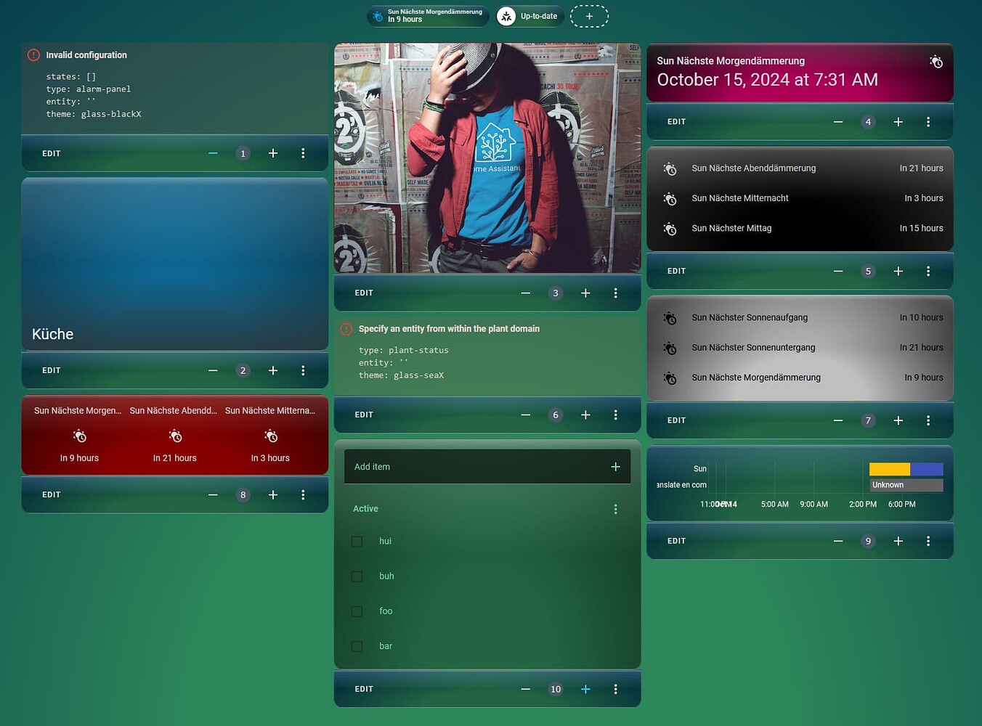The width and height of the screenshot is (982, 726).
Task: Click the timer icon beside Sun Nächste Abenddämmerung
Action: tap(669, 168)
